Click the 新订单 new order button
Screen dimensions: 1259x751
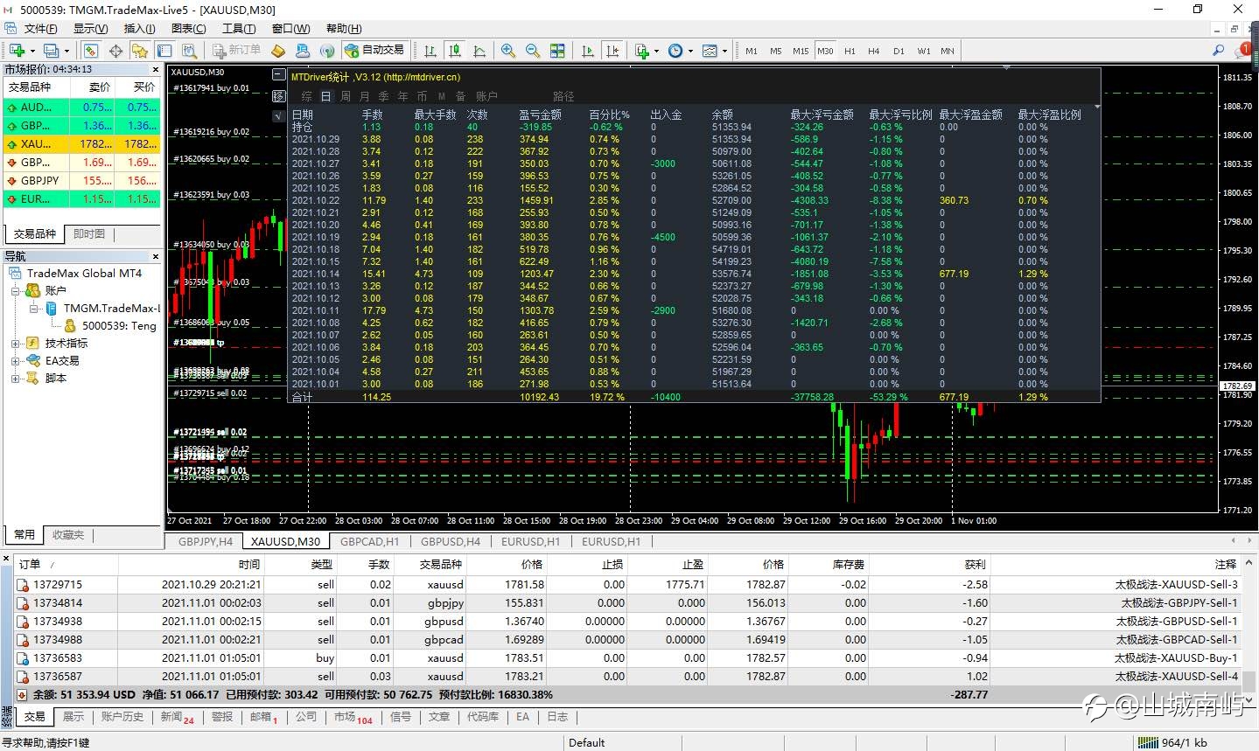(236, 51)
